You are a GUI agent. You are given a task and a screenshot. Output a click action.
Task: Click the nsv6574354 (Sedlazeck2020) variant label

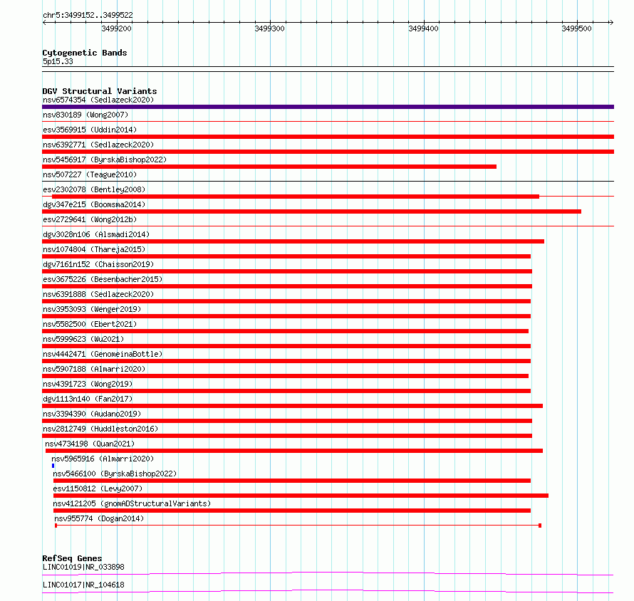pos(98,100)
